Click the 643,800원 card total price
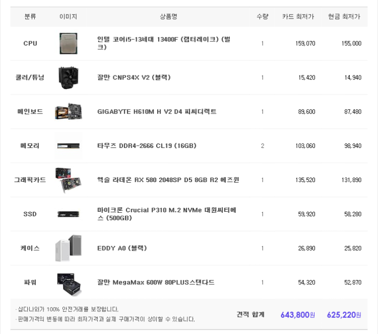The image size is (378, 334). click(x=298, y=315)
